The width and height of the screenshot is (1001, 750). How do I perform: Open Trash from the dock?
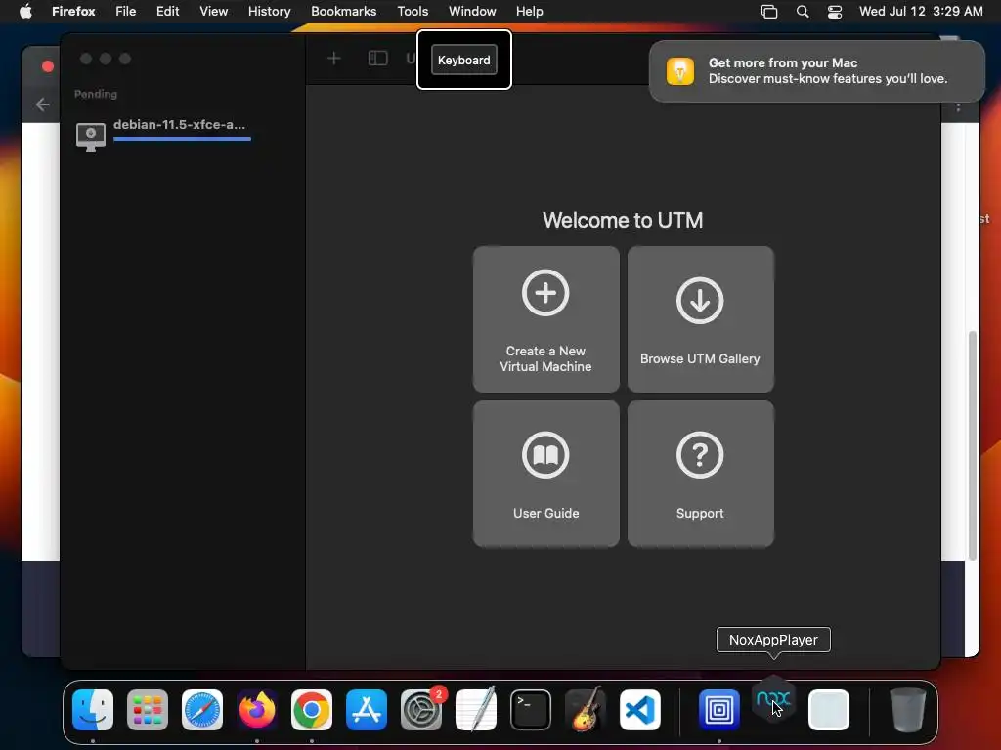coord(908,710)
